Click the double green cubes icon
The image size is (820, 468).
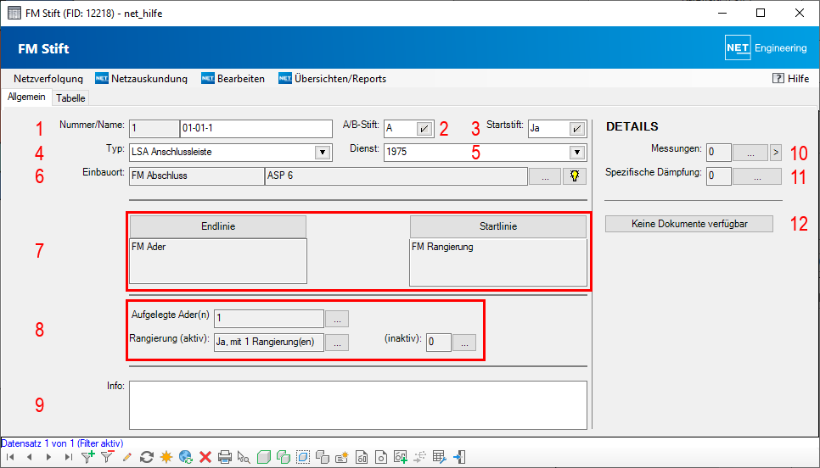[284, 457]
